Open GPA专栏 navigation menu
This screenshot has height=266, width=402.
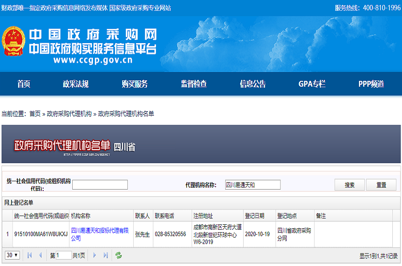pyautogui.click(x=312, y=84)
